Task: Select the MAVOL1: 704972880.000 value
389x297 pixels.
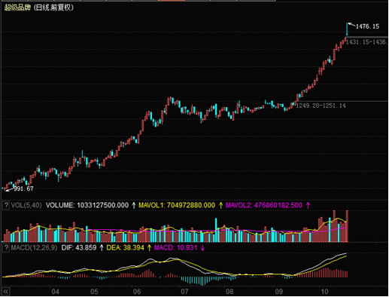Action: click(x=177, y=205)
